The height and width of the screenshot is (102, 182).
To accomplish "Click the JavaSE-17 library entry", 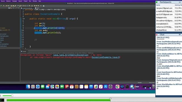I will (x=5, y=30).
